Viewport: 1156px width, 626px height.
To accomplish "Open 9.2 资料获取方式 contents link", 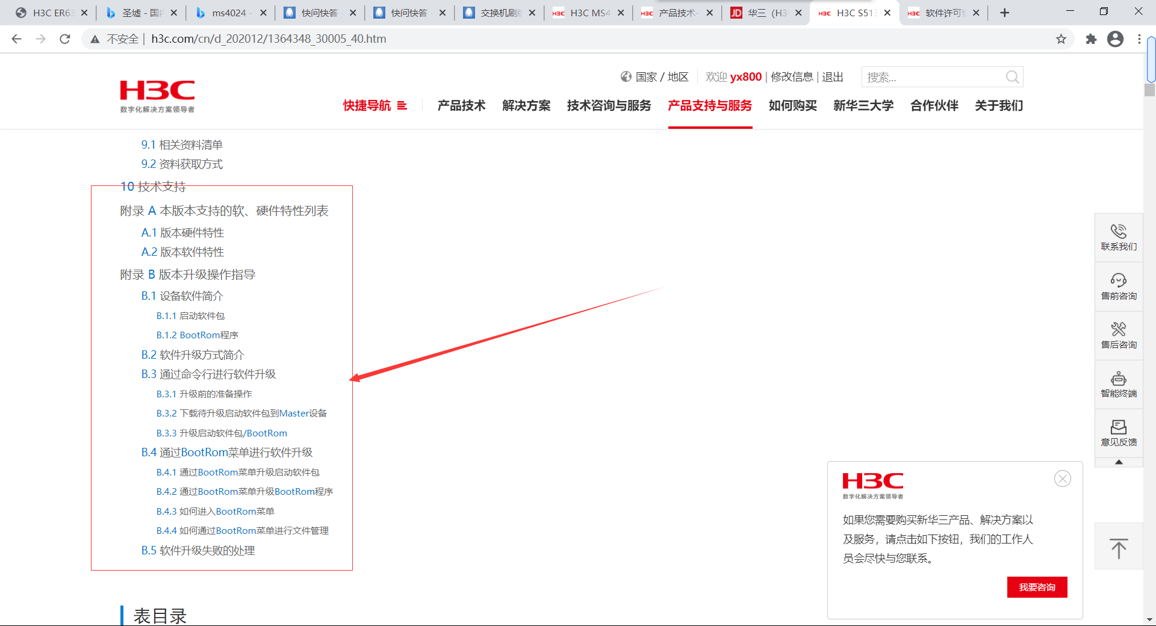I will click(x=182, y=164).
